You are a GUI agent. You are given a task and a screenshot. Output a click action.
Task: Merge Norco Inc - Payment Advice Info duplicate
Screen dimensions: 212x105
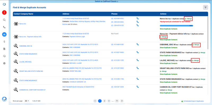163,37
